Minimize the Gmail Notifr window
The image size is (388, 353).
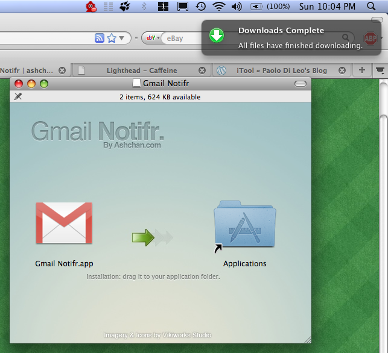pyautogui.click(x=31, y=84)
